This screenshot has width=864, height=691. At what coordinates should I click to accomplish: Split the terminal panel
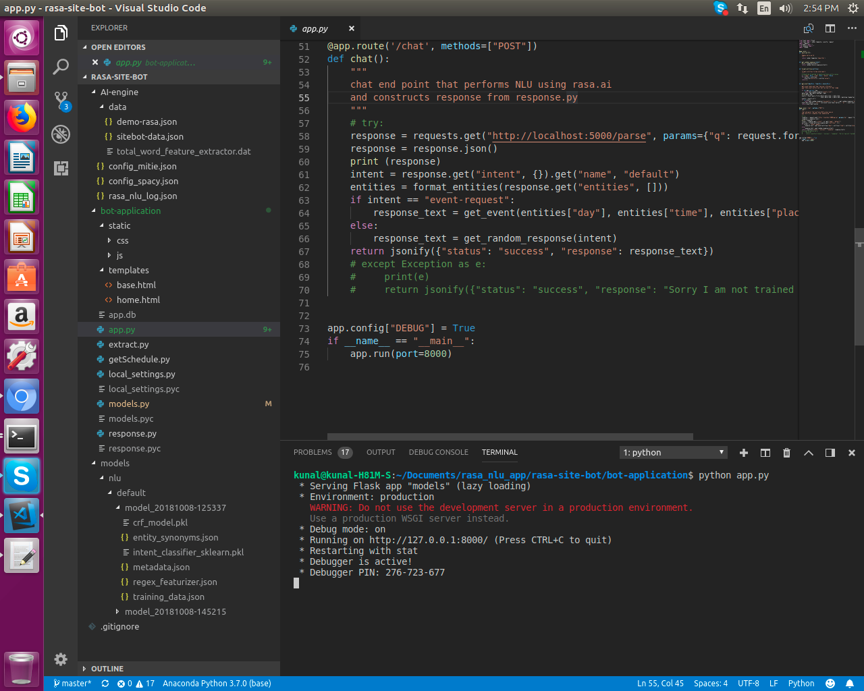[765, 453]
